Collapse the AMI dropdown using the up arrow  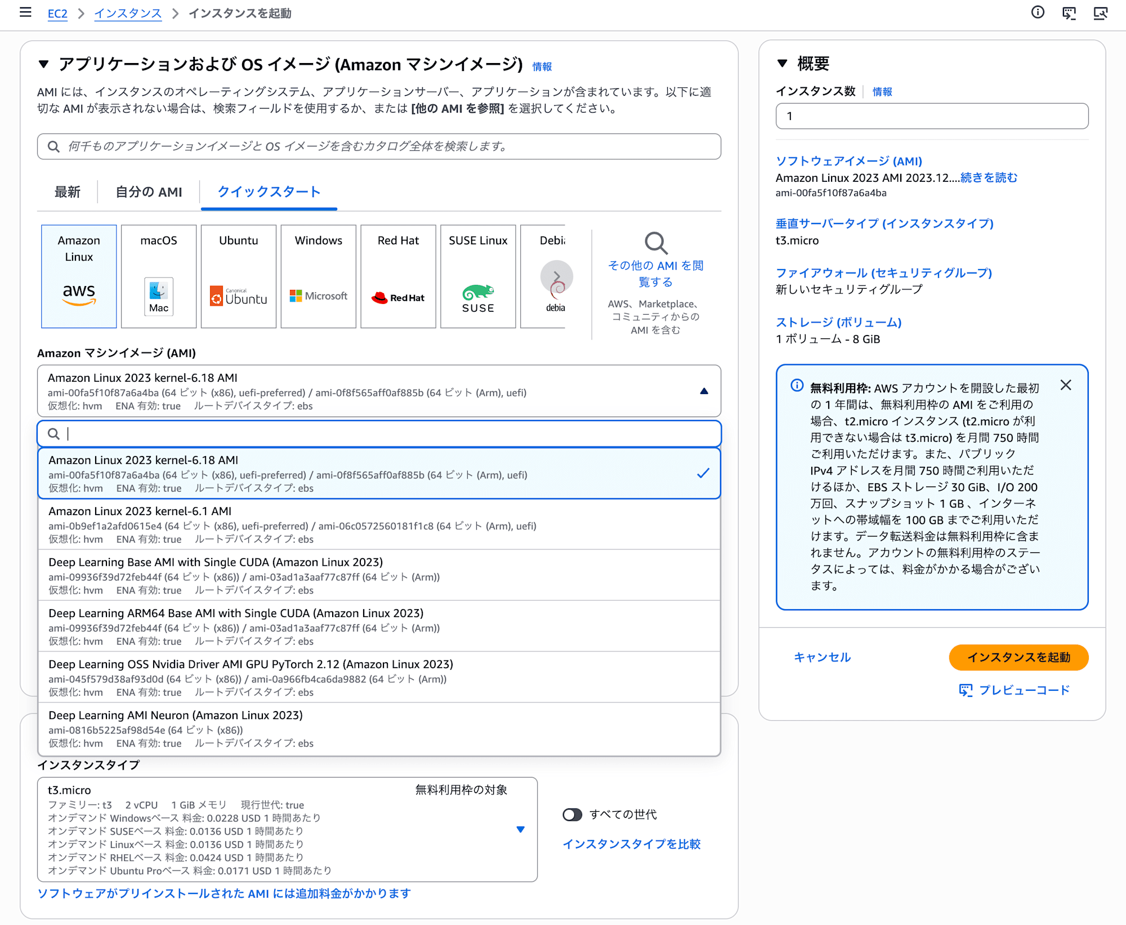704,391
